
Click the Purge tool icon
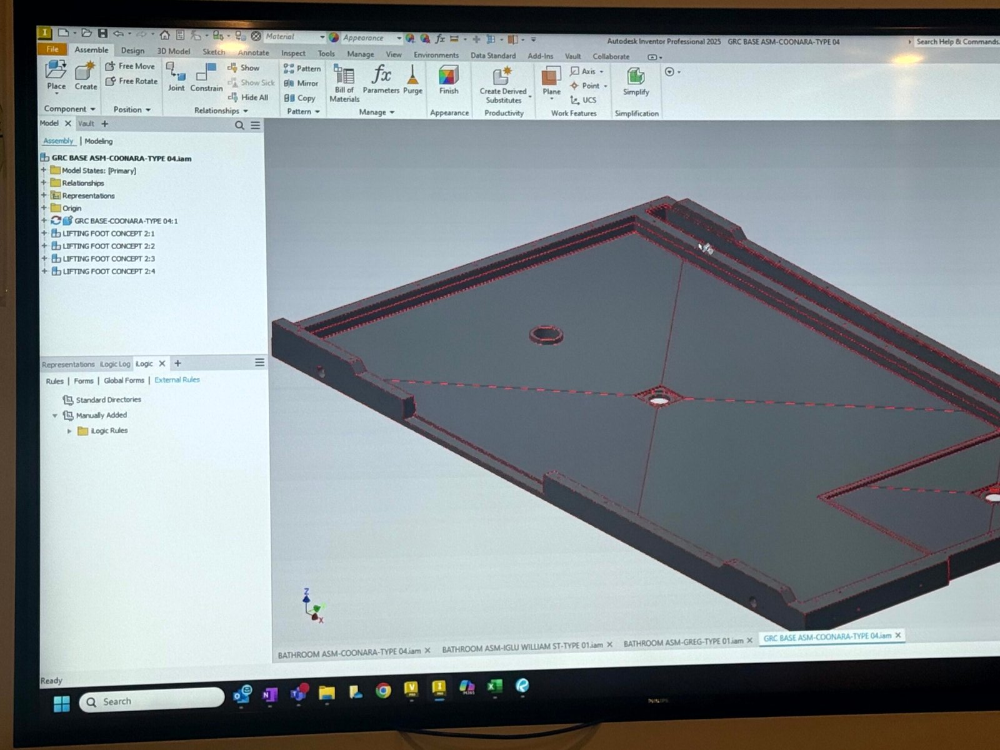(412, 79)
